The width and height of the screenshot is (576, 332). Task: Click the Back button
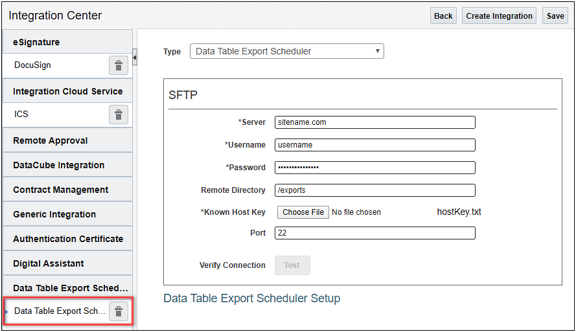click(443, 16)
